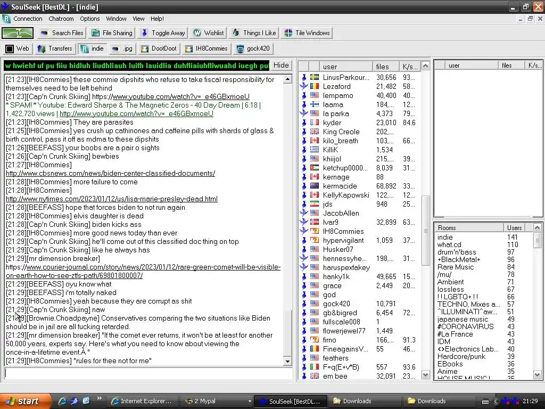Click the French flag next to kyder
Screen dimensions: 545x409
[314, 122]
